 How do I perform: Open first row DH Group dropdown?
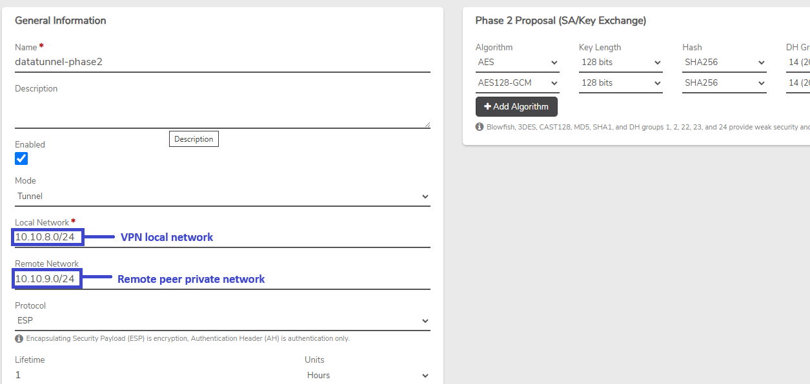point(798,62)
